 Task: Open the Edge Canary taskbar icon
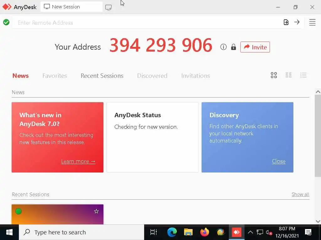pyautogui.click(x=220, y=232)
